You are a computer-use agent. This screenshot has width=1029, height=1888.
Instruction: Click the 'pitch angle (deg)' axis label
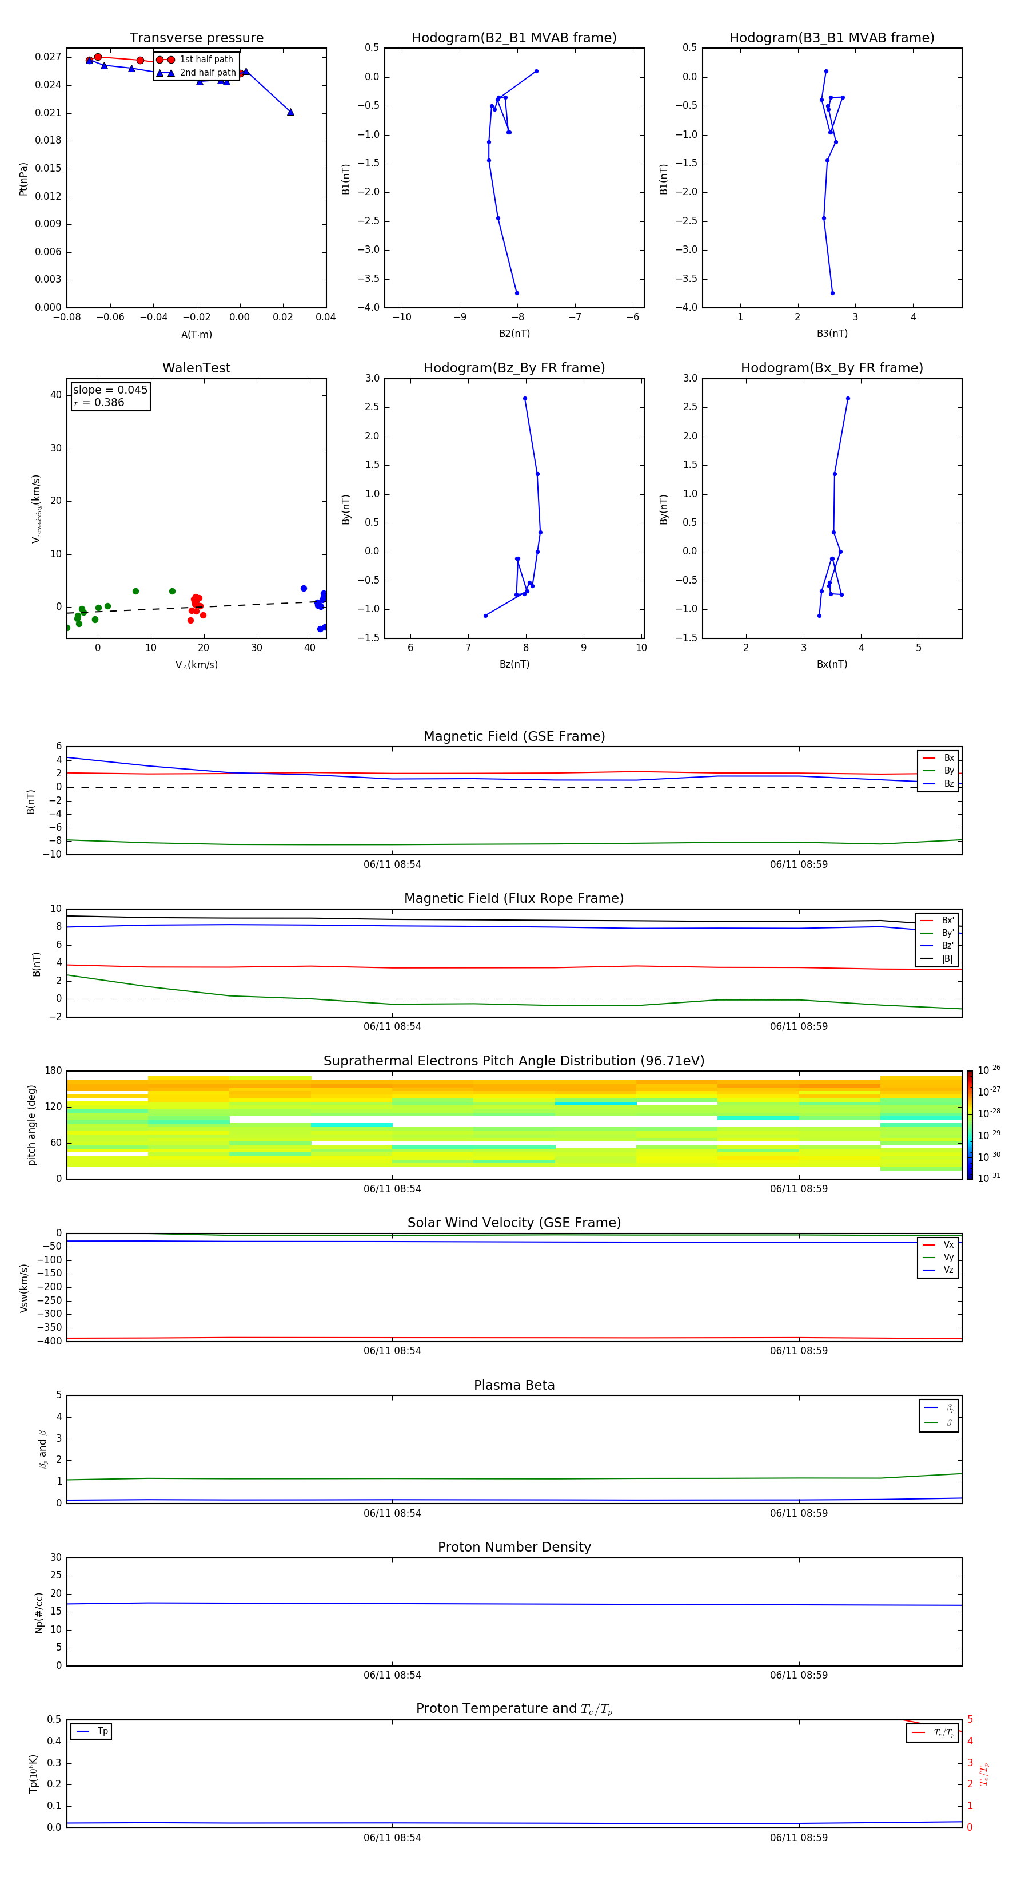(32, 1125)
